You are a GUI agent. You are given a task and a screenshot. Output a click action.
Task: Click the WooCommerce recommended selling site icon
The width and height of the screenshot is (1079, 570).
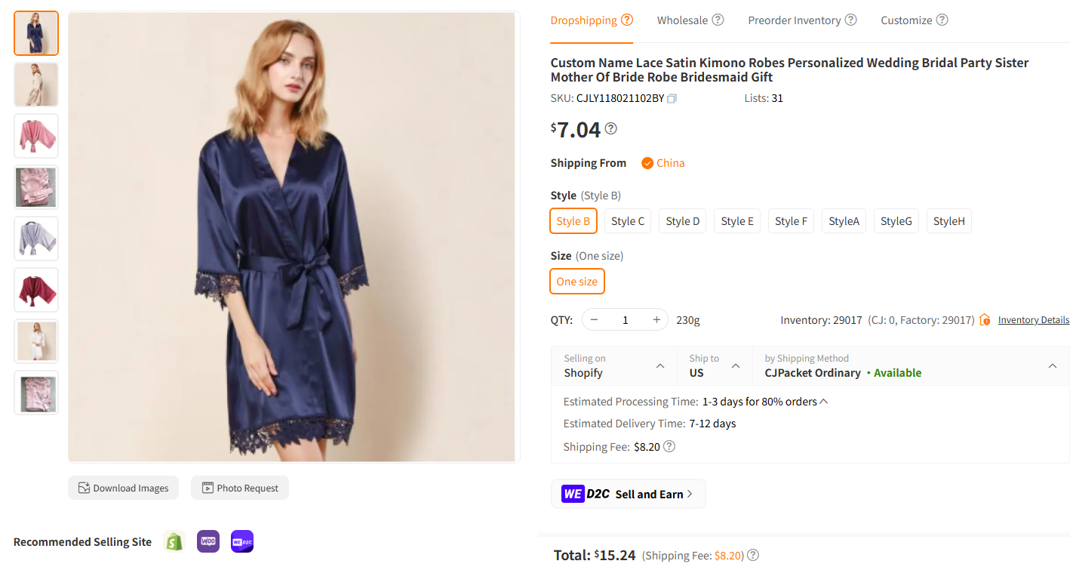207,541
